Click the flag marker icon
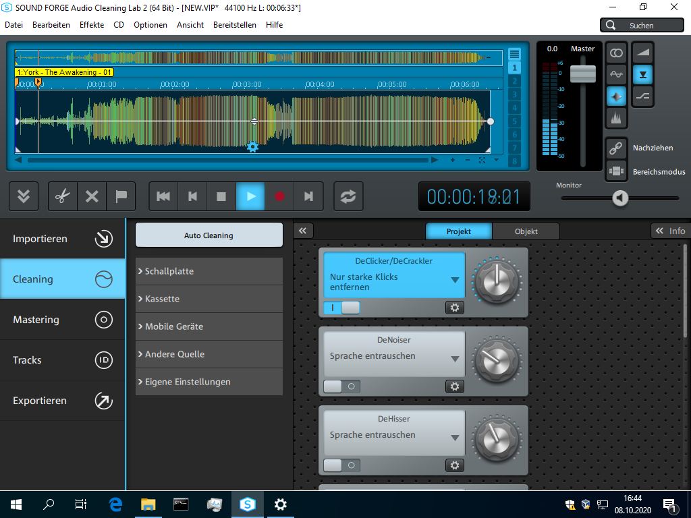Image resolution: width=691 pixels, height=518 pixels. (121, 196)
